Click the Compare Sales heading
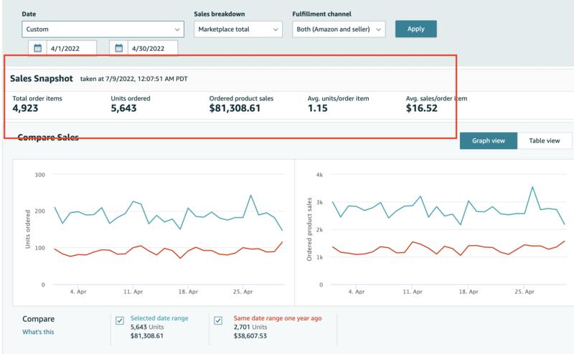Screen dimensions: 574x354 point(48,138)
